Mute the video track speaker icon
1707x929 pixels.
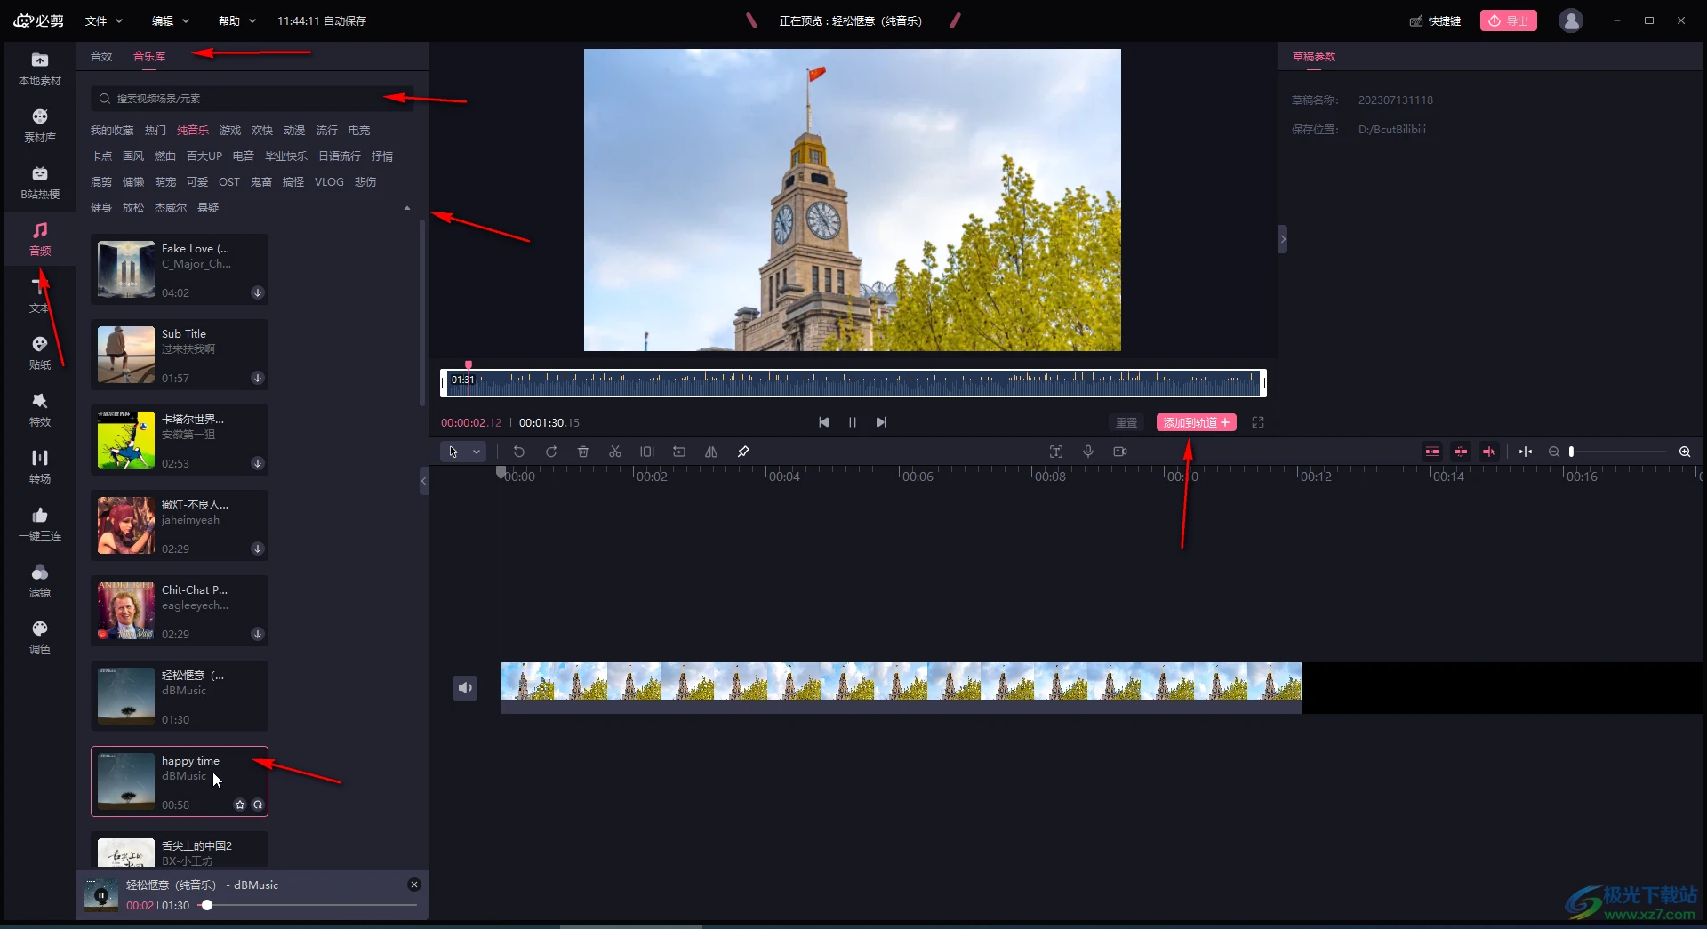465,687
